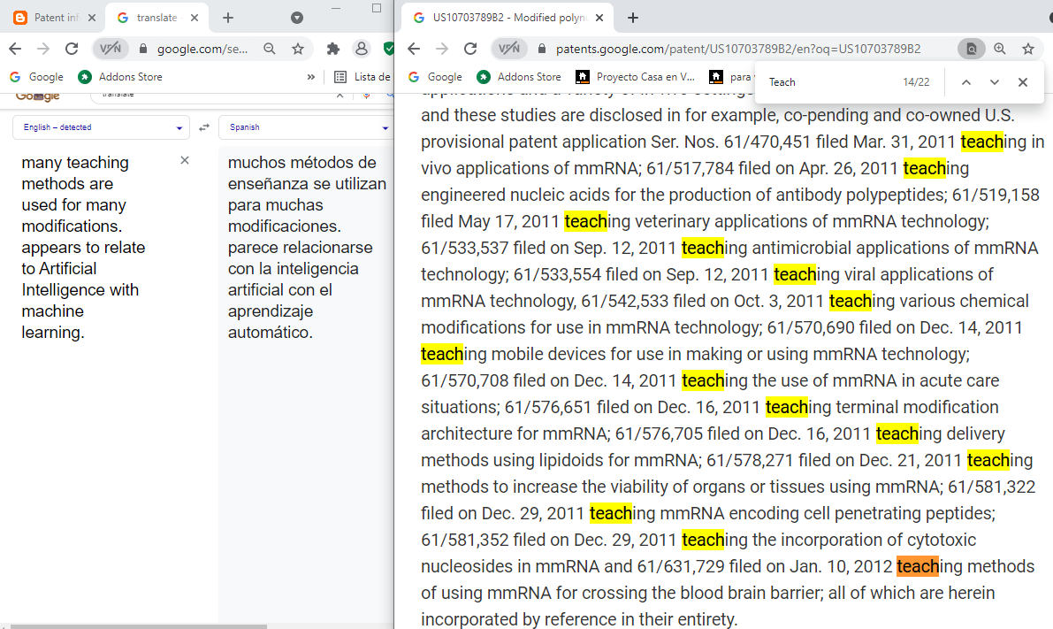Viewport: 1053px width, 629px height.
Task: Close the find-in-page bar
Action: [x=1023, y=82]
